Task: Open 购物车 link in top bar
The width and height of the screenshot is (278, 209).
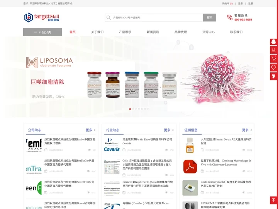Action: (227, 3)
